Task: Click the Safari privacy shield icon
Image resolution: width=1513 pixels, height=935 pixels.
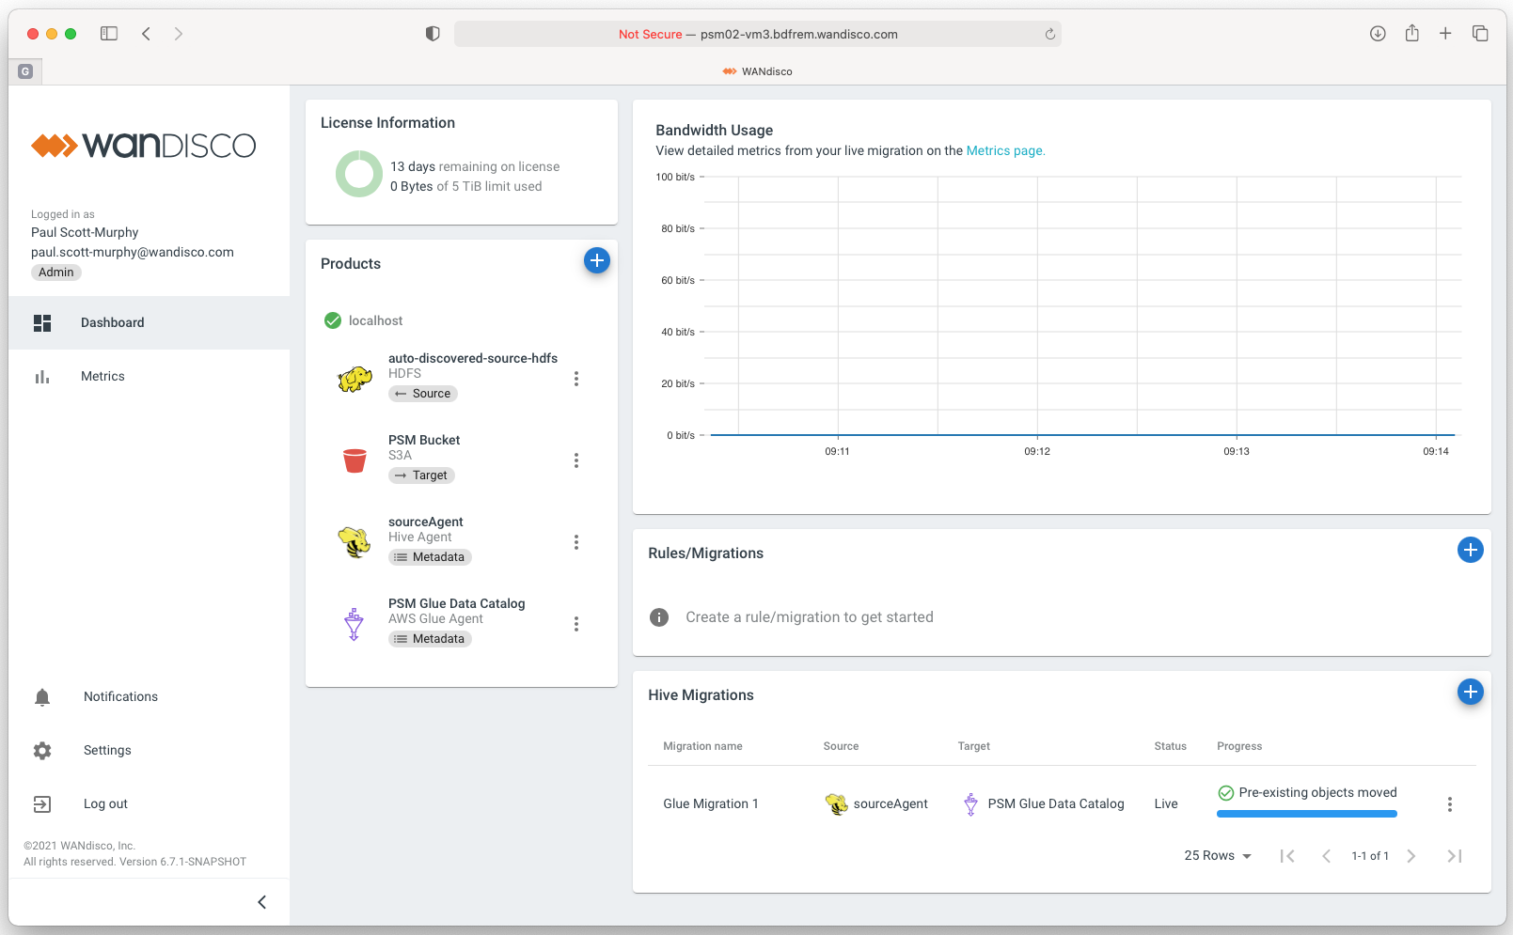Action: (x=433, y=34)
